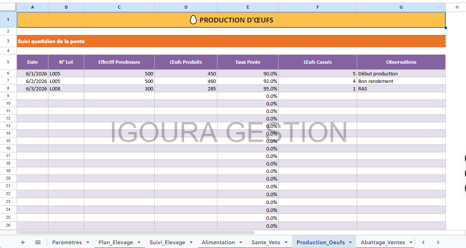Image resolution: width=466 pixels, height=248 pixels.
Task: Click the horizontal scrollbar thumb
Action: click(x=136, y=233)
